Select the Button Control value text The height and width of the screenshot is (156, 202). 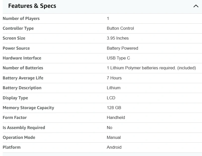pyautogui.click(x=120, y=28)
